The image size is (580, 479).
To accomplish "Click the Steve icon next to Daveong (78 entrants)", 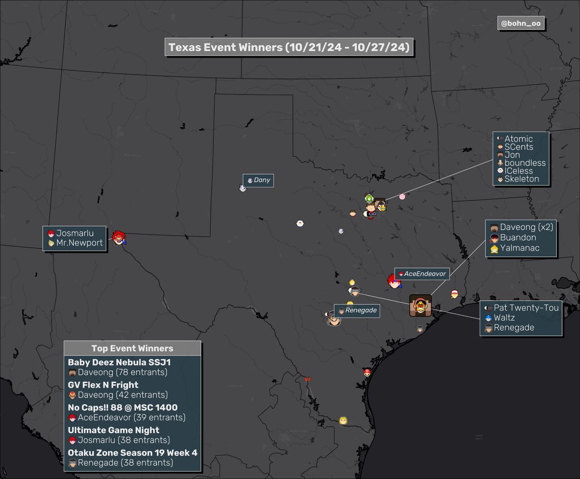I will coord(73,372).
